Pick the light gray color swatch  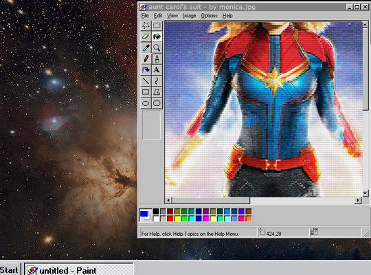[x=163, y=219]
